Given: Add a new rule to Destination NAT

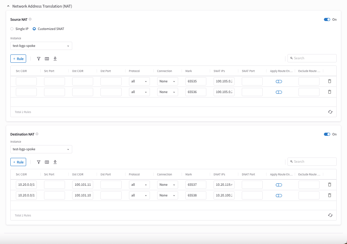Looking at the screenshot, I should pos(18,162).
